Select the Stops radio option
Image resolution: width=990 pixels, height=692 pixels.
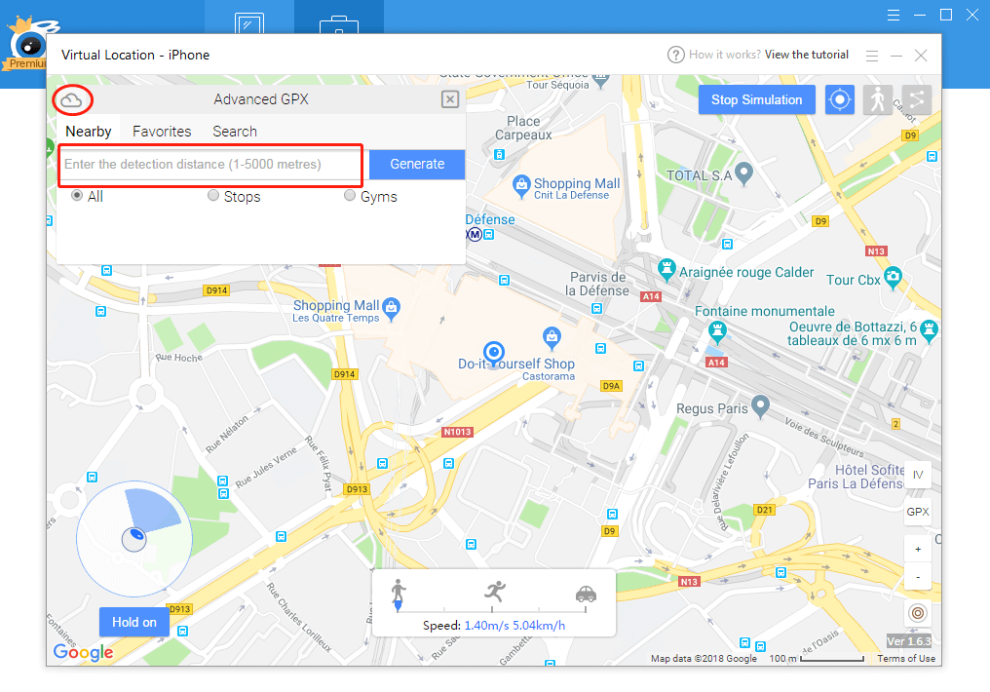[x=213, y=196]
